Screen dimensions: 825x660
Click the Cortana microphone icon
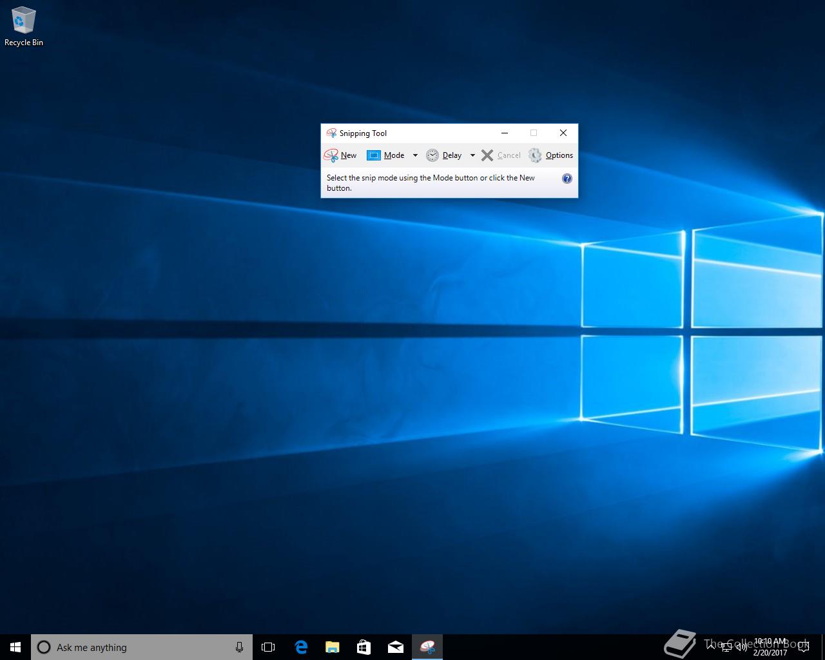click(x=239, y=647)
